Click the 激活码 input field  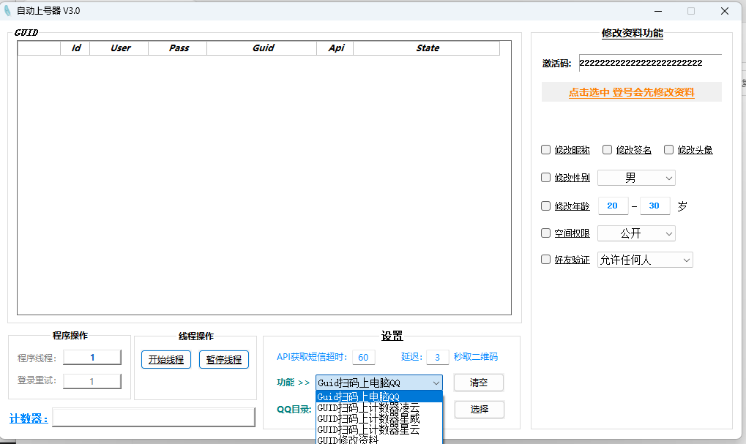[x=649, y=63]
